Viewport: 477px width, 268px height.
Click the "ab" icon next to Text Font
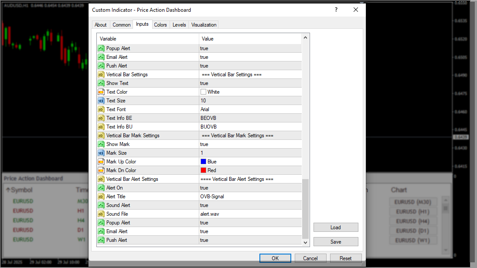101,109
